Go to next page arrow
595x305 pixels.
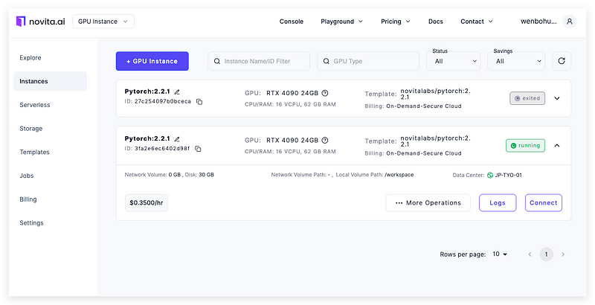(563, 254)
